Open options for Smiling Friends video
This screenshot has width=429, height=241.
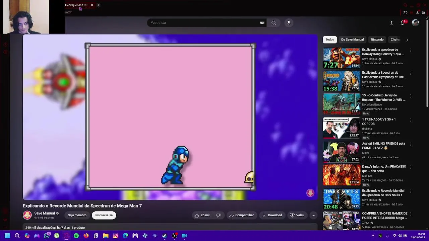coord(411,144)
